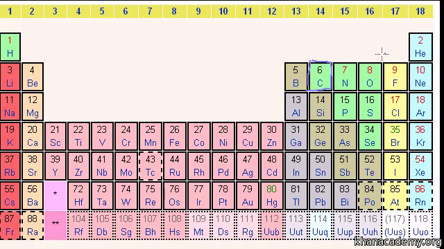The image size is (444, 249).
Task: Select the Chlorine (Cl) cell
Action: 395,107
